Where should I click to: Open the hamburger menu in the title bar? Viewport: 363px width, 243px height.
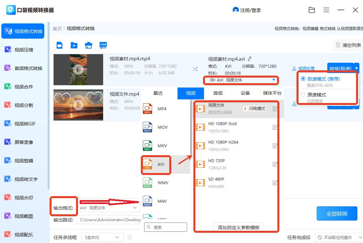coord(326,10)
